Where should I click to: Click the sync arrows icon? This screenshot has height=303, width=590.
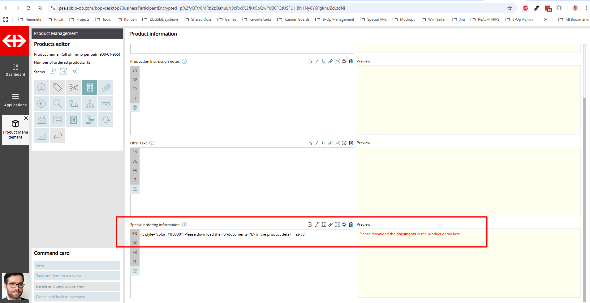click(106, 120)
